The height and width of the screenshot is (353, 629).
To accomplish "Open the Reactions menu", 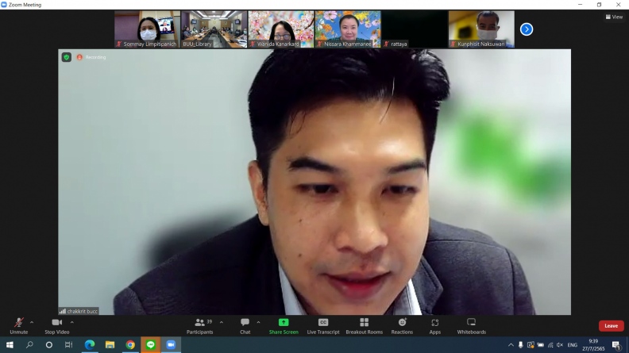I will tap(402, 325).
